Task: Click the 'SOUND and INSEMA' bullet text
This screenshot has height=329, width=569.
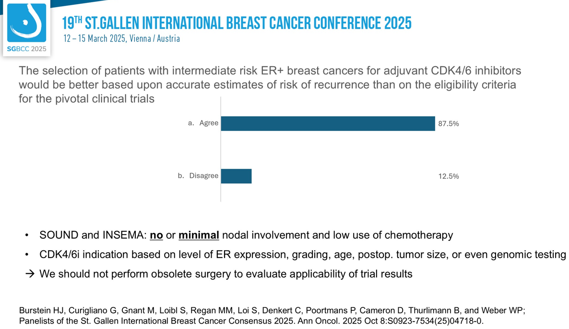Action: [x=246, y=235]
